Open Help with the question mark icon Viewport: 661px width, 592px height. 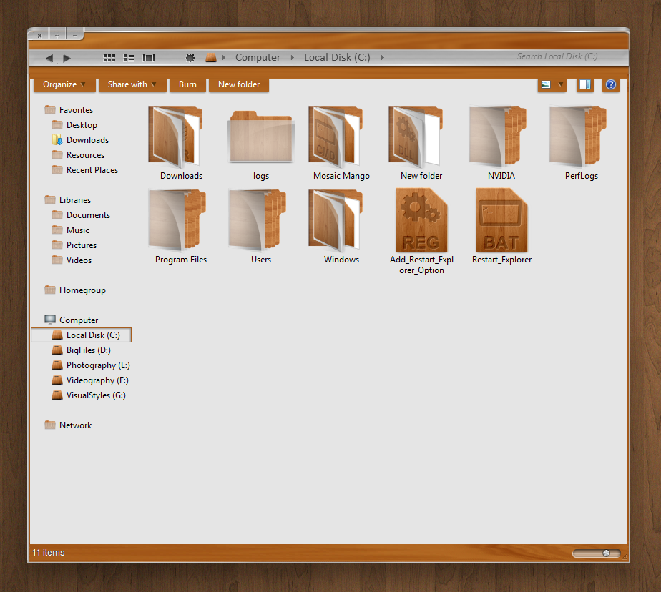(x=610, y=85)
